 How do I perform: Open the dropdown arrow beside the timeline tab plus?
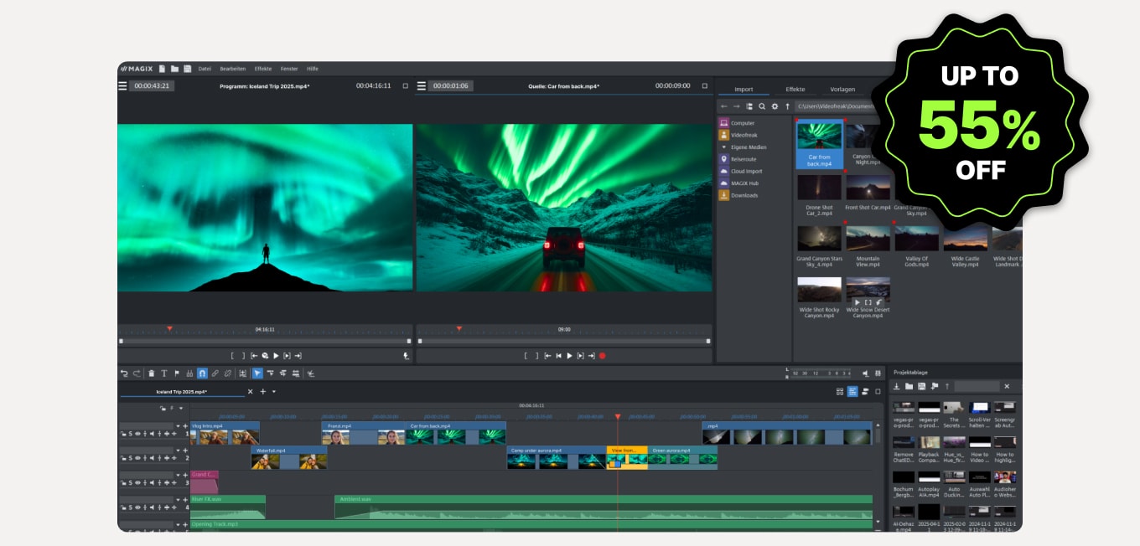point(274,392)
